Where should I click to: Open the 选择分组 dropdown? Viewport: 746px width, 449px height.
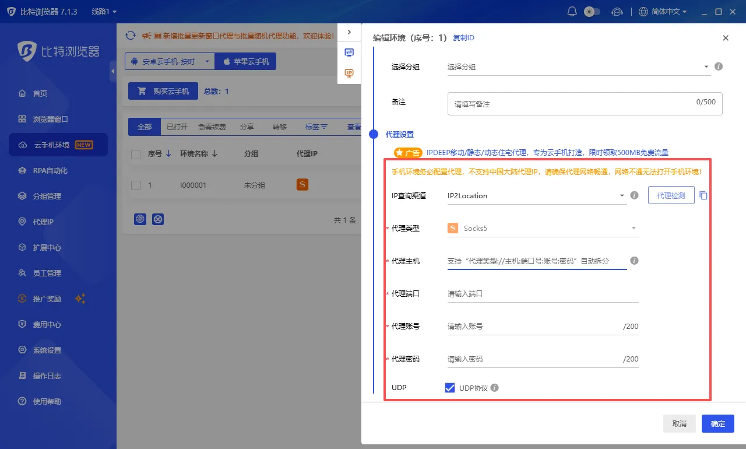pos(579,66)
